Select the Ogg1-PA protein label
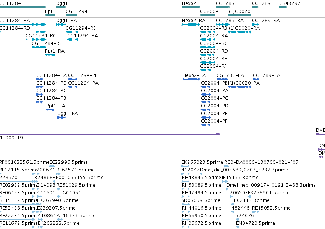Screen dimensions: 325x229 (x=68, y=114)
